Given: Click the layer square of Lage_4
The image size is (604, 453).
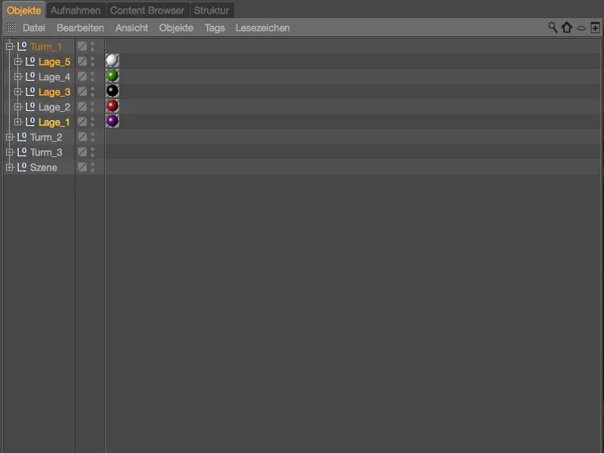Looking at the screenshot, I should (82, 76).
